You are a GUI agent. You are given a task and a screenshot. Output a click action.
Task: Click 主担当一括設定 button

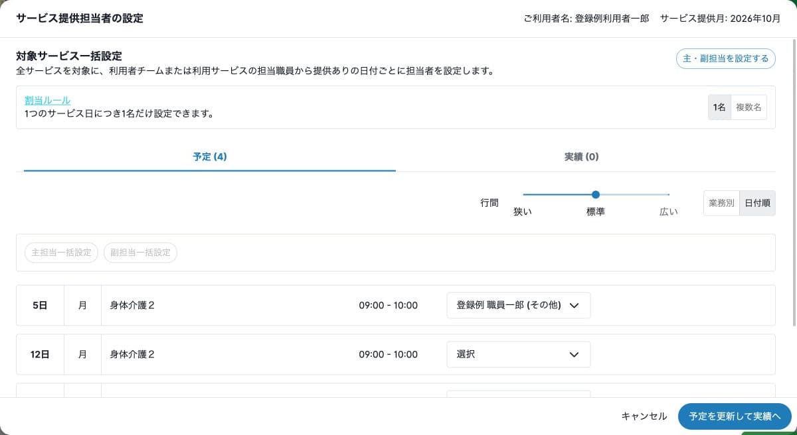click(61, 253)
